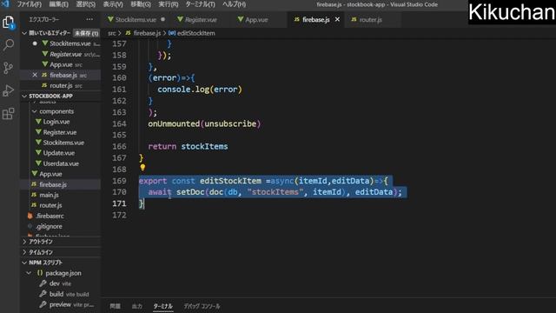Viewport: 556px width, 313px height.
Task: Collapse the components folder
Action: pyautogui.click(x=35, y=111)
